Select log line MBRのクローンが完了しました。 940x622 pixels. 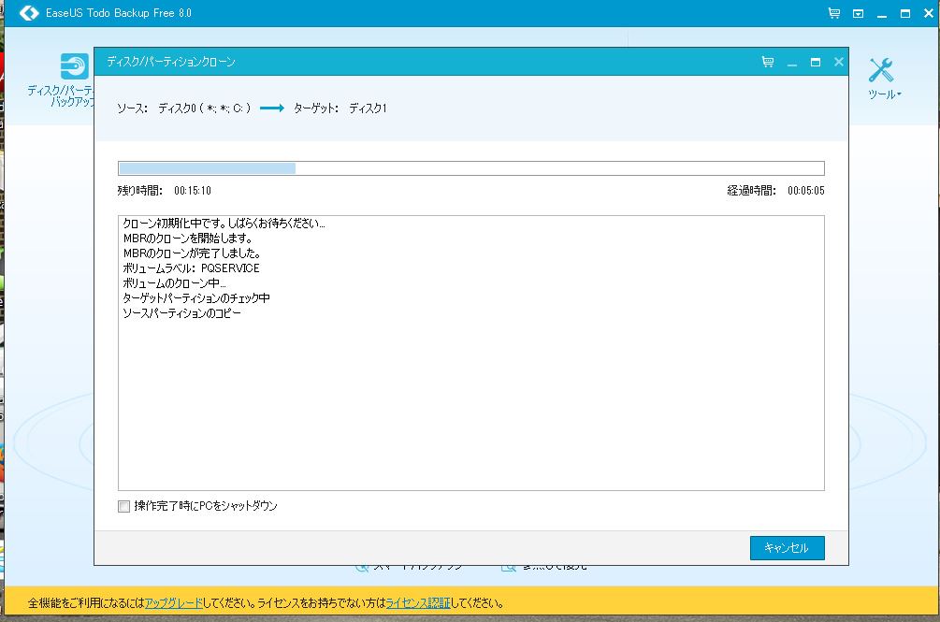pyautogui.click(x=192, y=253)
